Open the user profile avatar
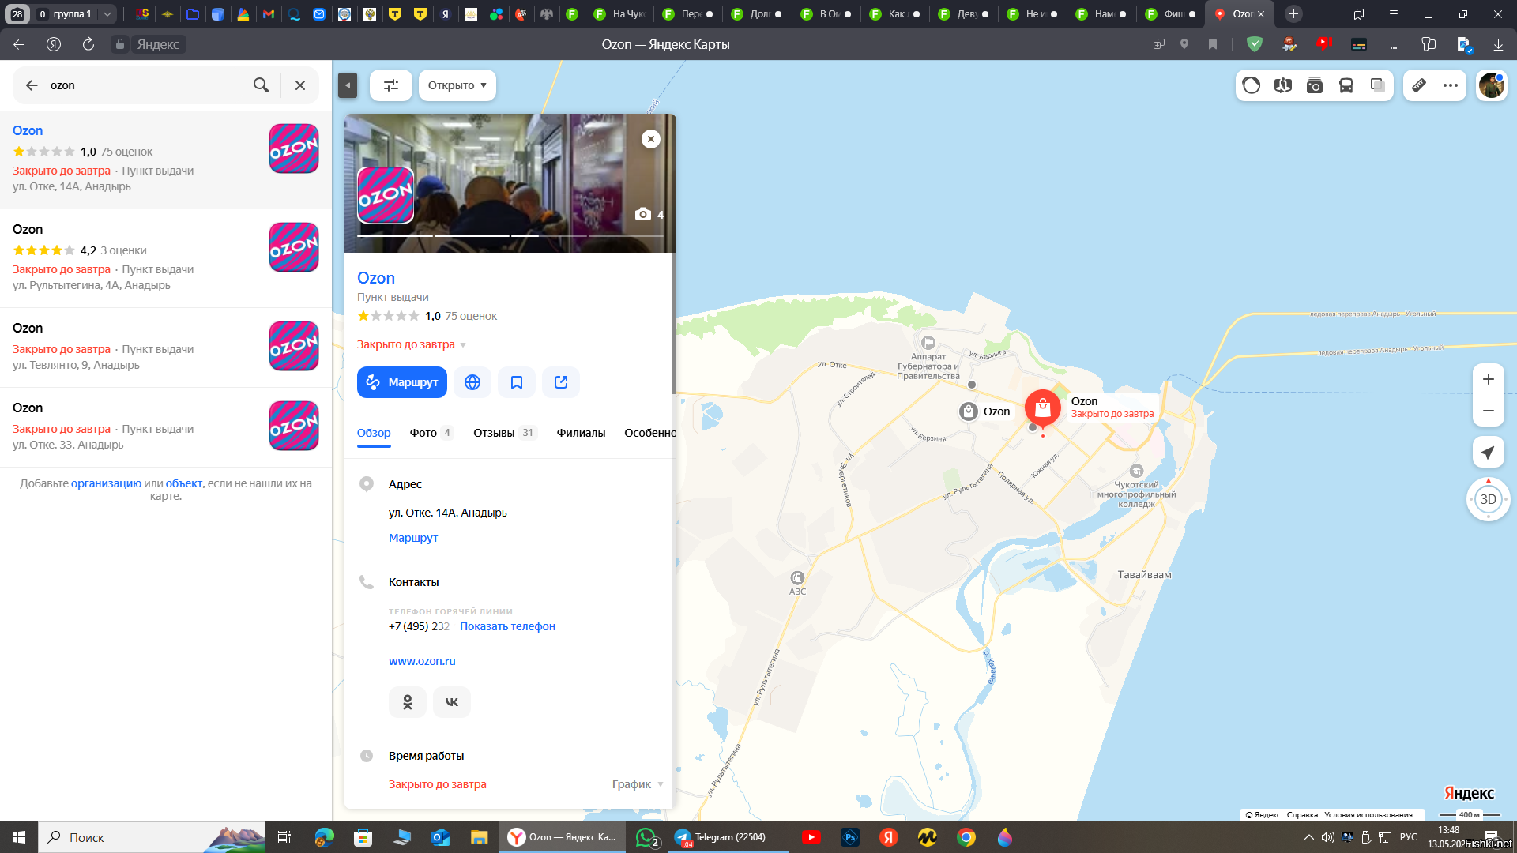 (1492, 85)
